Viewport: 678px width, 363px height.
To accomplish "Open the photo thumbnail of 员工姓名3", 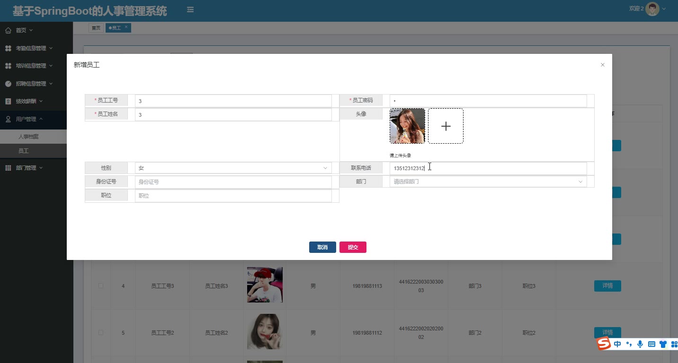I will click(x=265, y=285).
